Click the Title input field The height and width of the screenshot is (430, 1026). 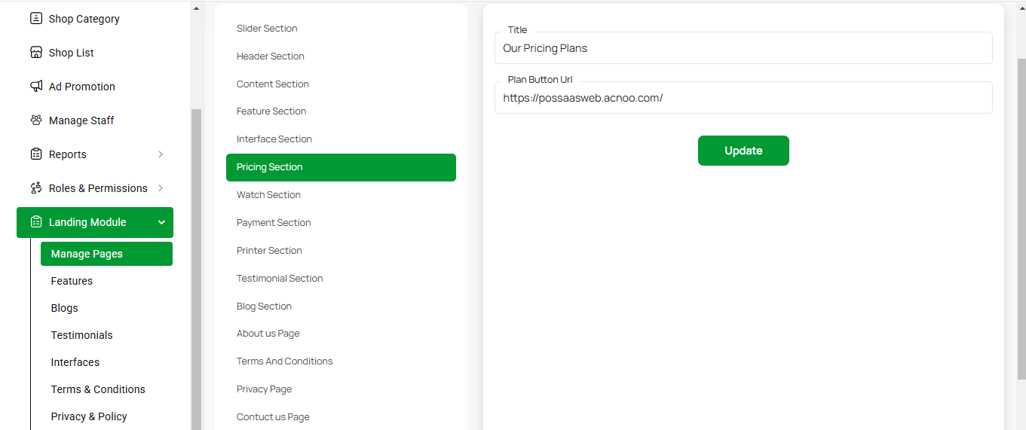pos(743,48)
